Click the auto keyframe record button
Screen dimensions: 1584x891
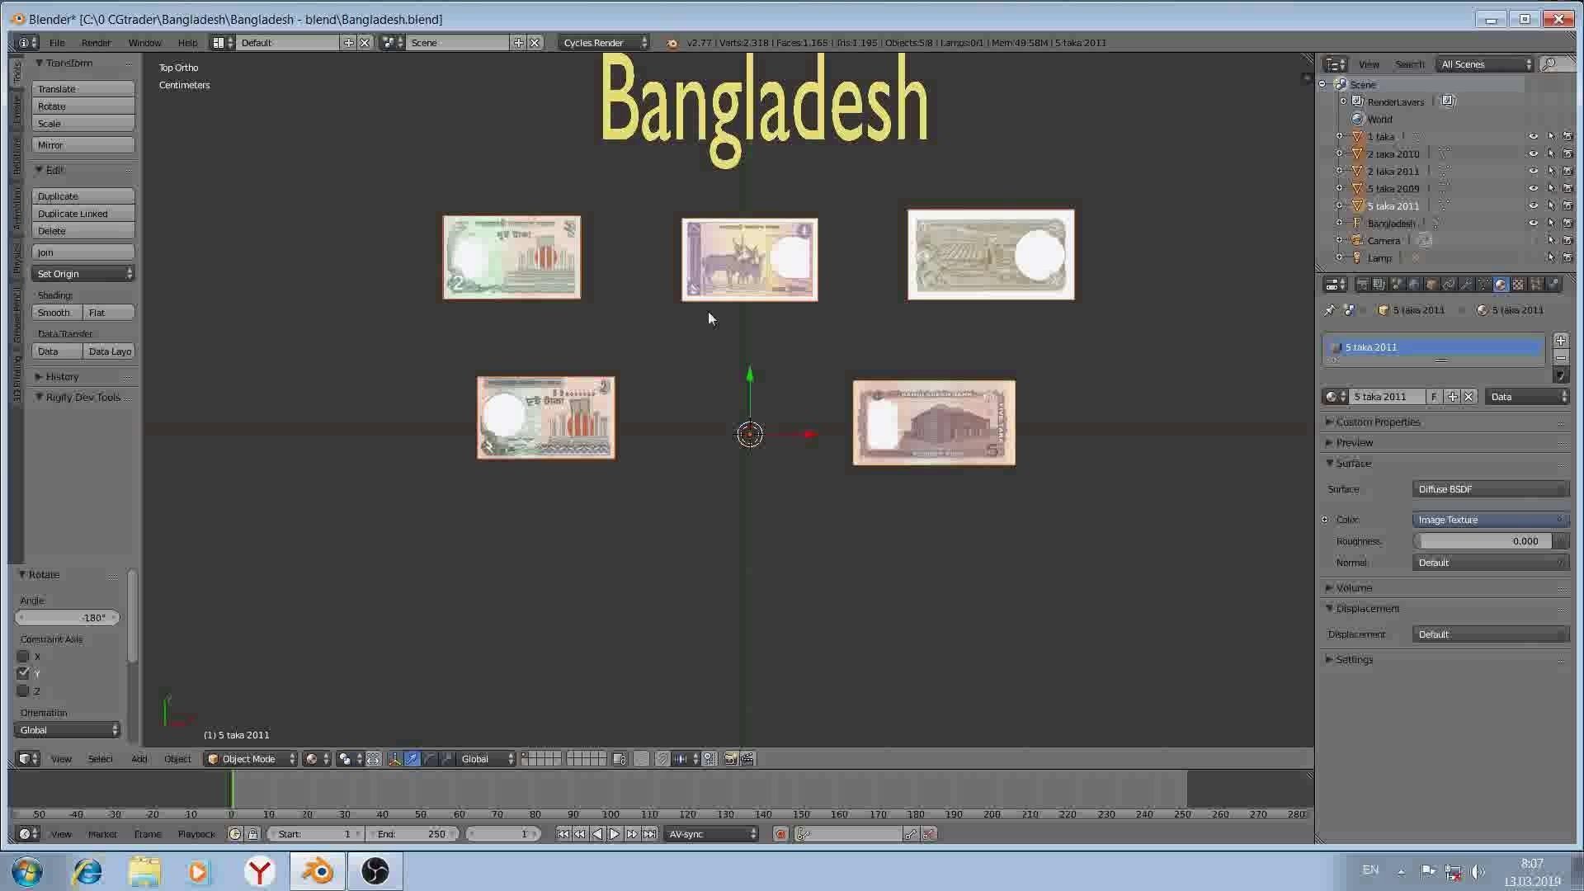(780, 834)
